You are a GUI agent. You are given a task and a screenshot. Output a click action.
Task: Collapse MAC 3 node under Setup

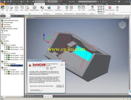(2, 45)
